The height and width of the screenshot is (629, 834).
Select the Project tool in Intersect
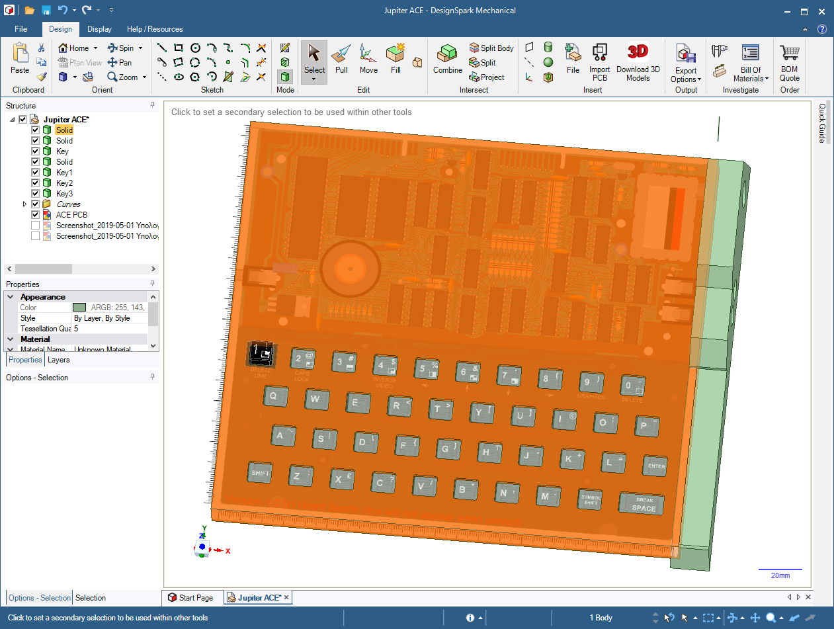pyautogui.click(x=487, y=77)
